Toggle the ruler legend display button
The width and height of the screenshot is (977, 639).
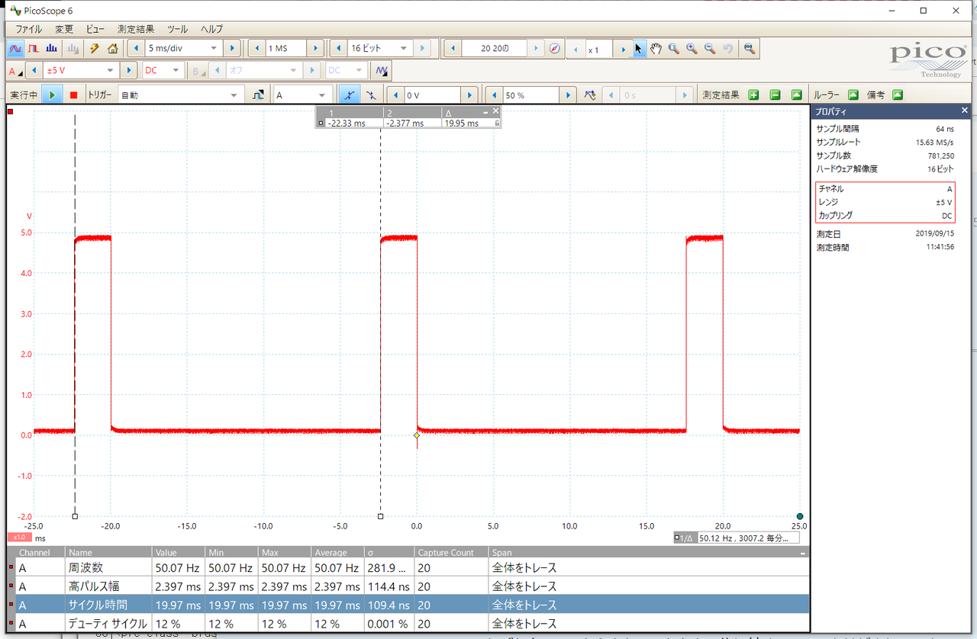tap(853, 95)
